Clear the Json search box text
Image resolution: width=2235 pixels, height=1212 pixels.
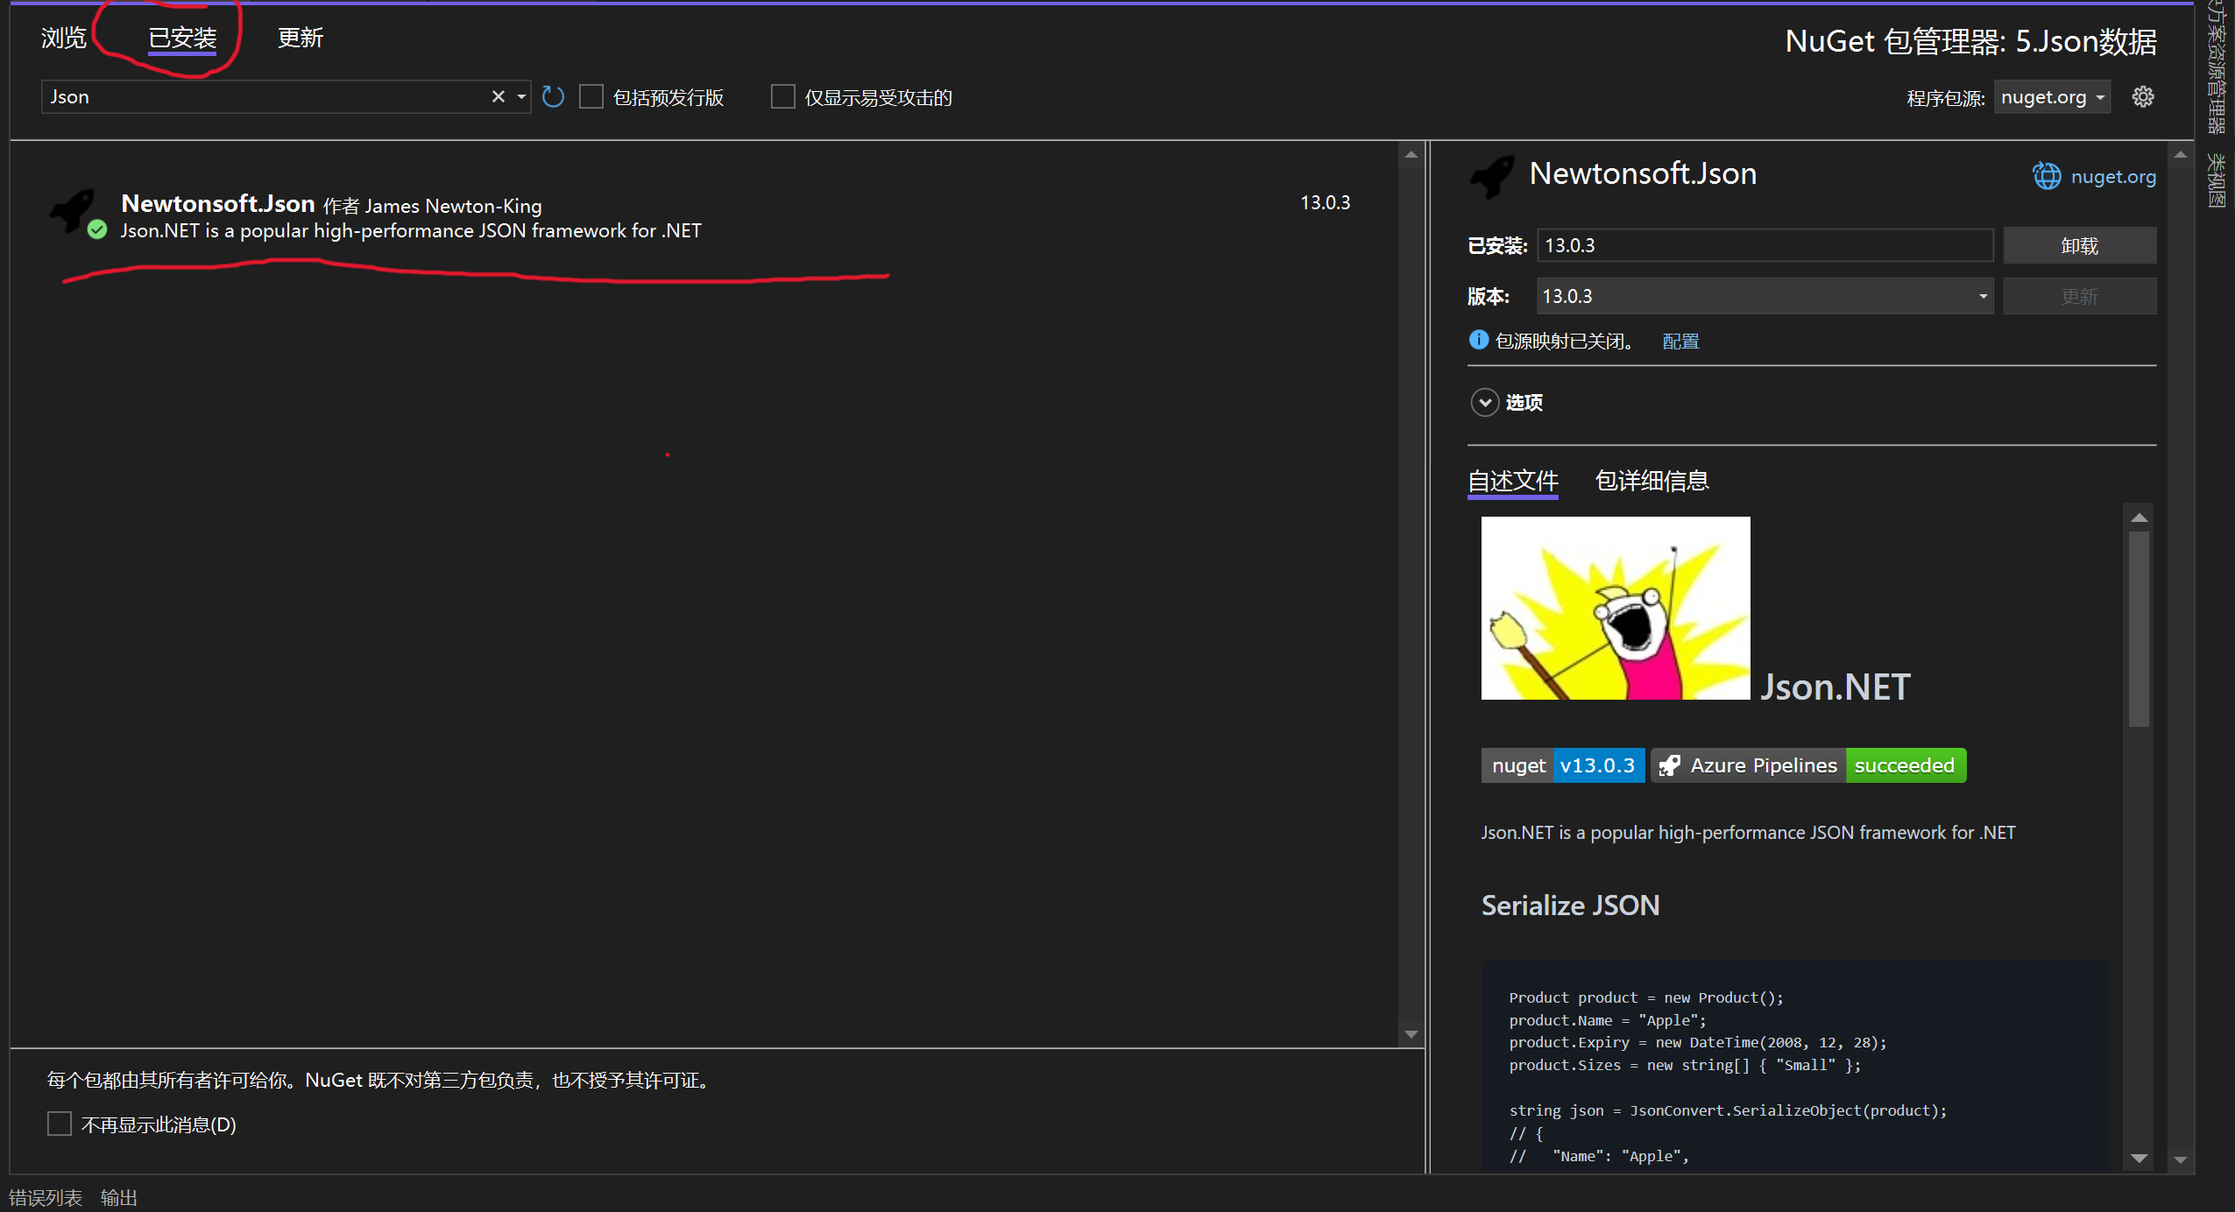[x=498, y=96]
